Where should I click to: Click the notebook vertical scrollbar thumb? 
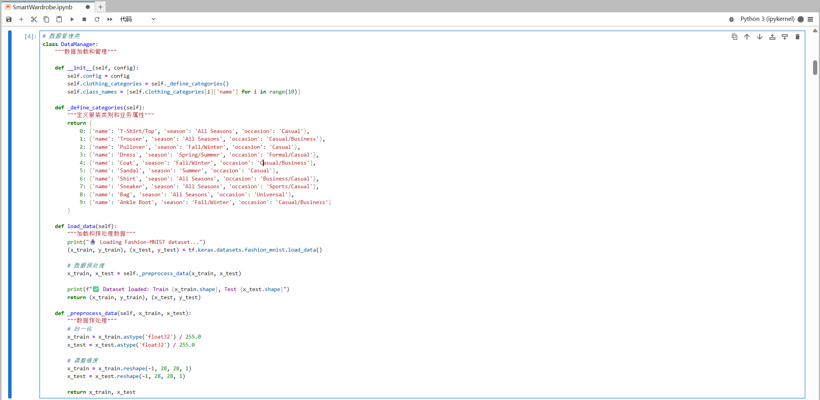tap(815, 68)
